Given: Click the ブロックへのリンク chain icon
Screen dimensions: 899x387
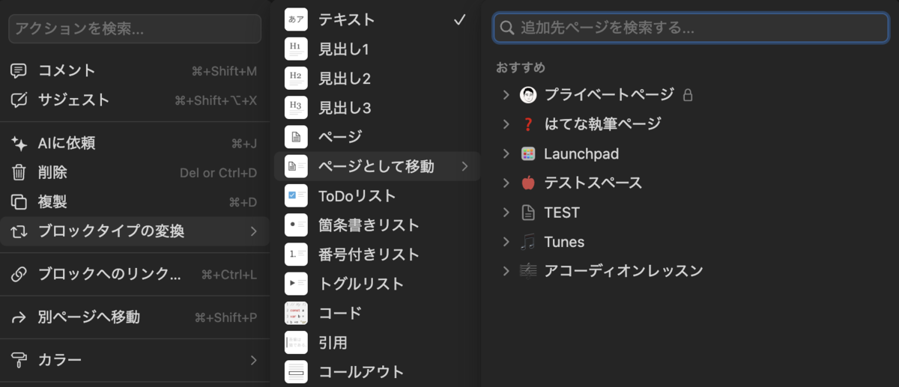Looking at the screenshot, I should (19, 275).
